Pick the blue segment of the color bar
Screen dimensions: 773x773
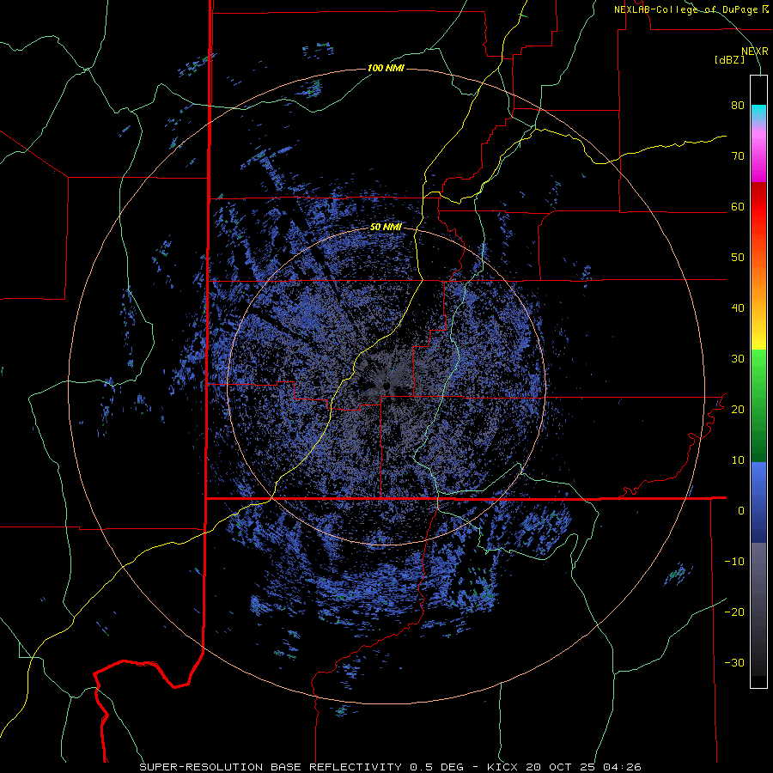click(758, 502)
